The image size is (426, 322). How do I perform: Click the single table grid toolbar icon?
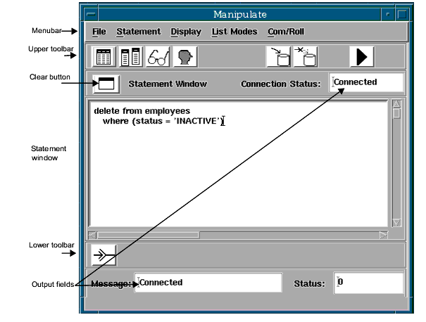[104, 57]
